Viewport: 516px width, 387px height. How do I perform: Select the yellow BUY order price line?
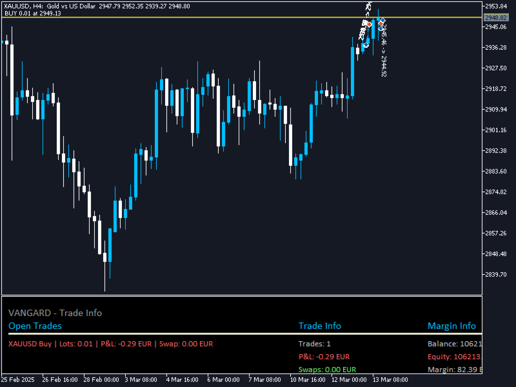243,17
